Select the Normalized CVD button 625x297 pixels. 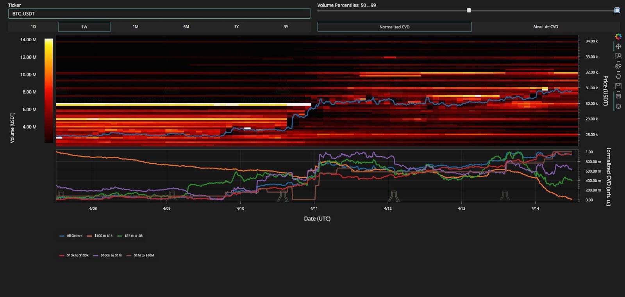pos(395,27)
